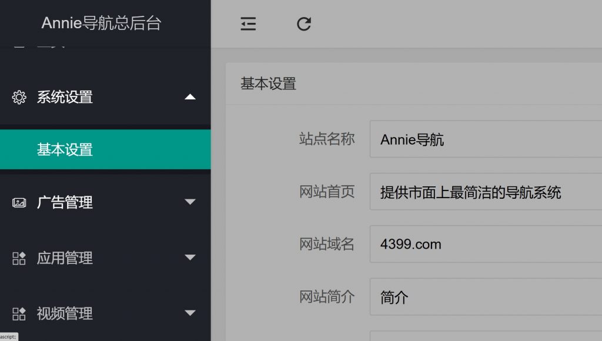Collapse sidebar with the menu fold icon

pyautogui.click(x=248, y=24)
